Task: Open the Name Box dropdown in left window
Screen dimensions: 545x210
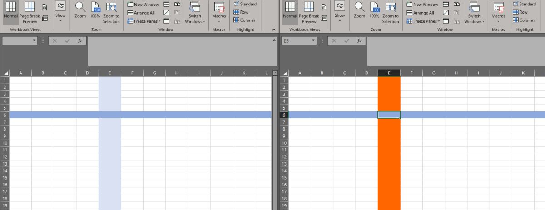Action: (34, 41)
